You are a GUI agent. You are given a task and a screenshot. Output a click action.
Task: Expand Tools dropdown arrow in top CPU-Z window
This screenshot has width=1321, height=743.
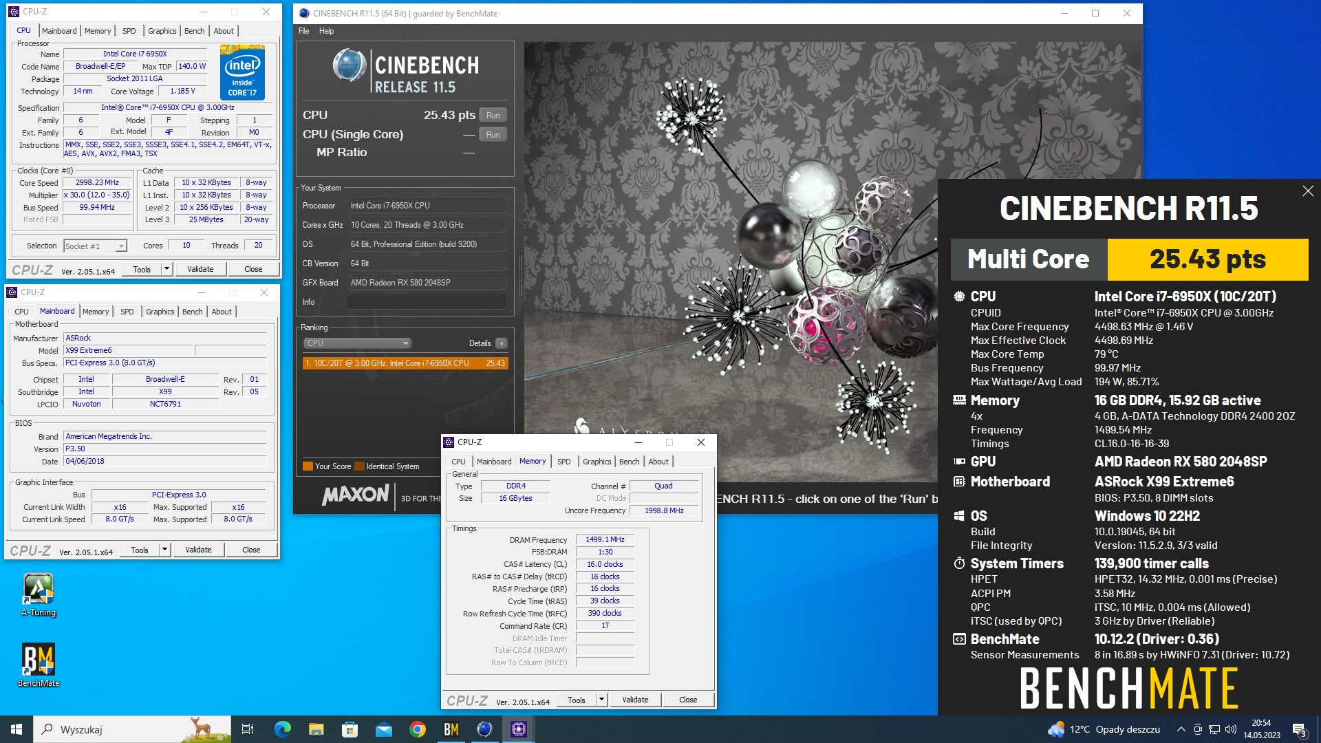pyautogui.click(x=167, y=269)
